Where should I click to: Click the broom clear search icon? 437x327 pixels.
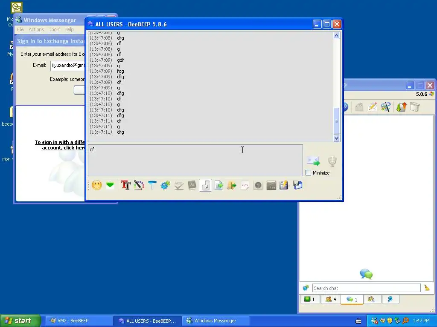tap(427, 288)
